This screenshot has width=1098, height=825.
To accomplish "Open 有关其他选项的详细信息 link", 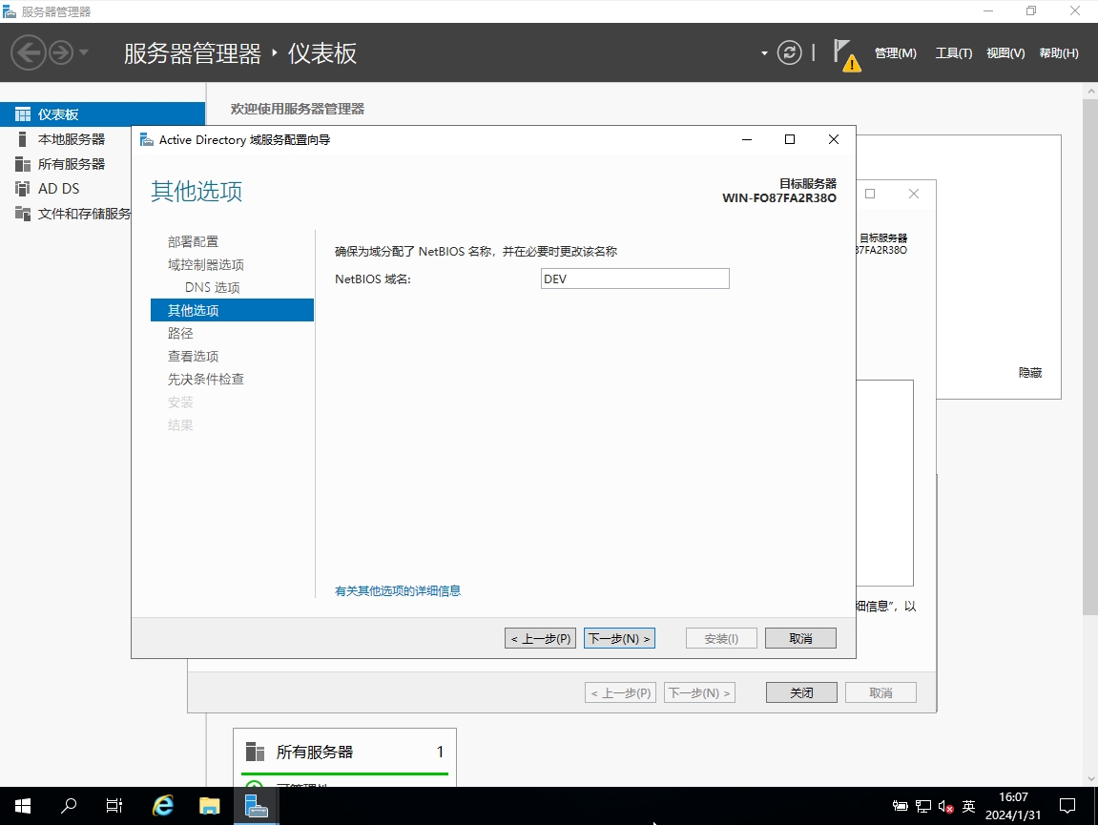I will tap(398, 591).
